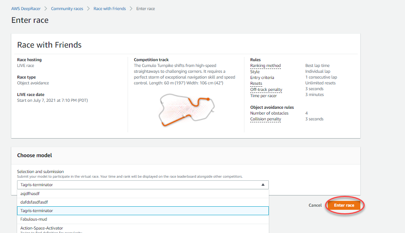The image size is (405, 233).
Task: Click the underlined Resets rule label
Action: click(x=256, y=83)
